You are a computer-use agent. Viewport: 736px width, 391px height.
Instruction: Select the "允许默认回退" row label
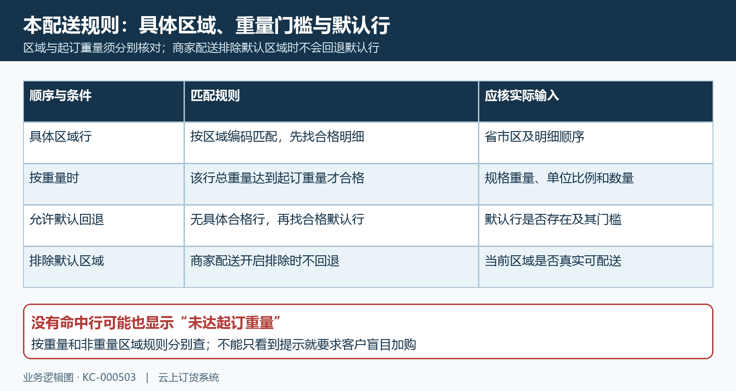point(104,226)
